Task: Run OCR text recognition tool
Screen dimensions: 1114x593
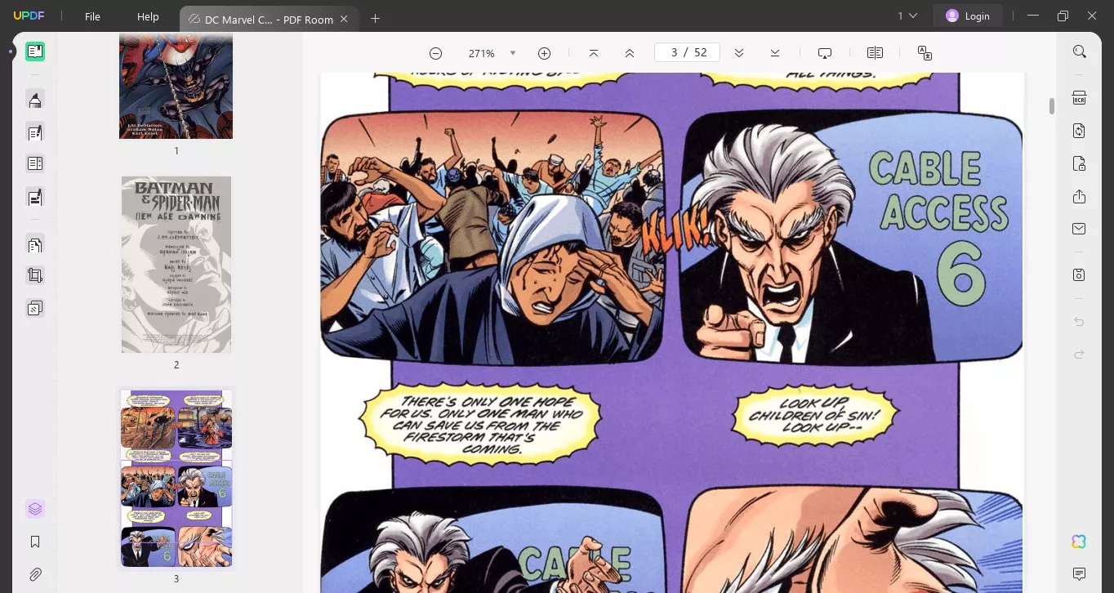Action: (x=1079, y=98)
